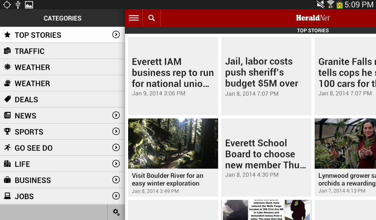Screen dimensions: 376x220
Task: Select the DEALS category
Action: [62, 99]
